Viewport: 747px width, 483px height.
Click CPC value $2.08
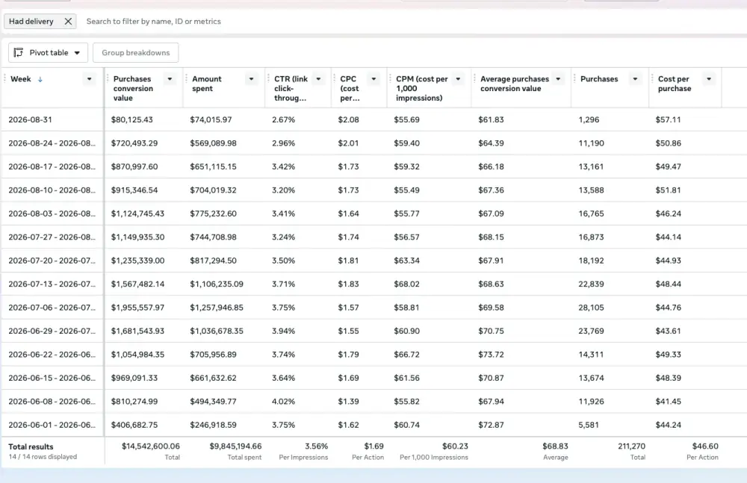click(x=348, y=119)
